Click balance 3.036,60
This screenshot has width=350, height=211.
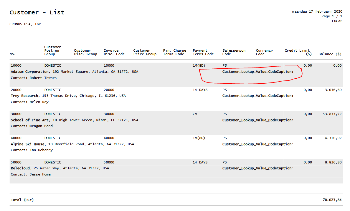coord(333,90)
